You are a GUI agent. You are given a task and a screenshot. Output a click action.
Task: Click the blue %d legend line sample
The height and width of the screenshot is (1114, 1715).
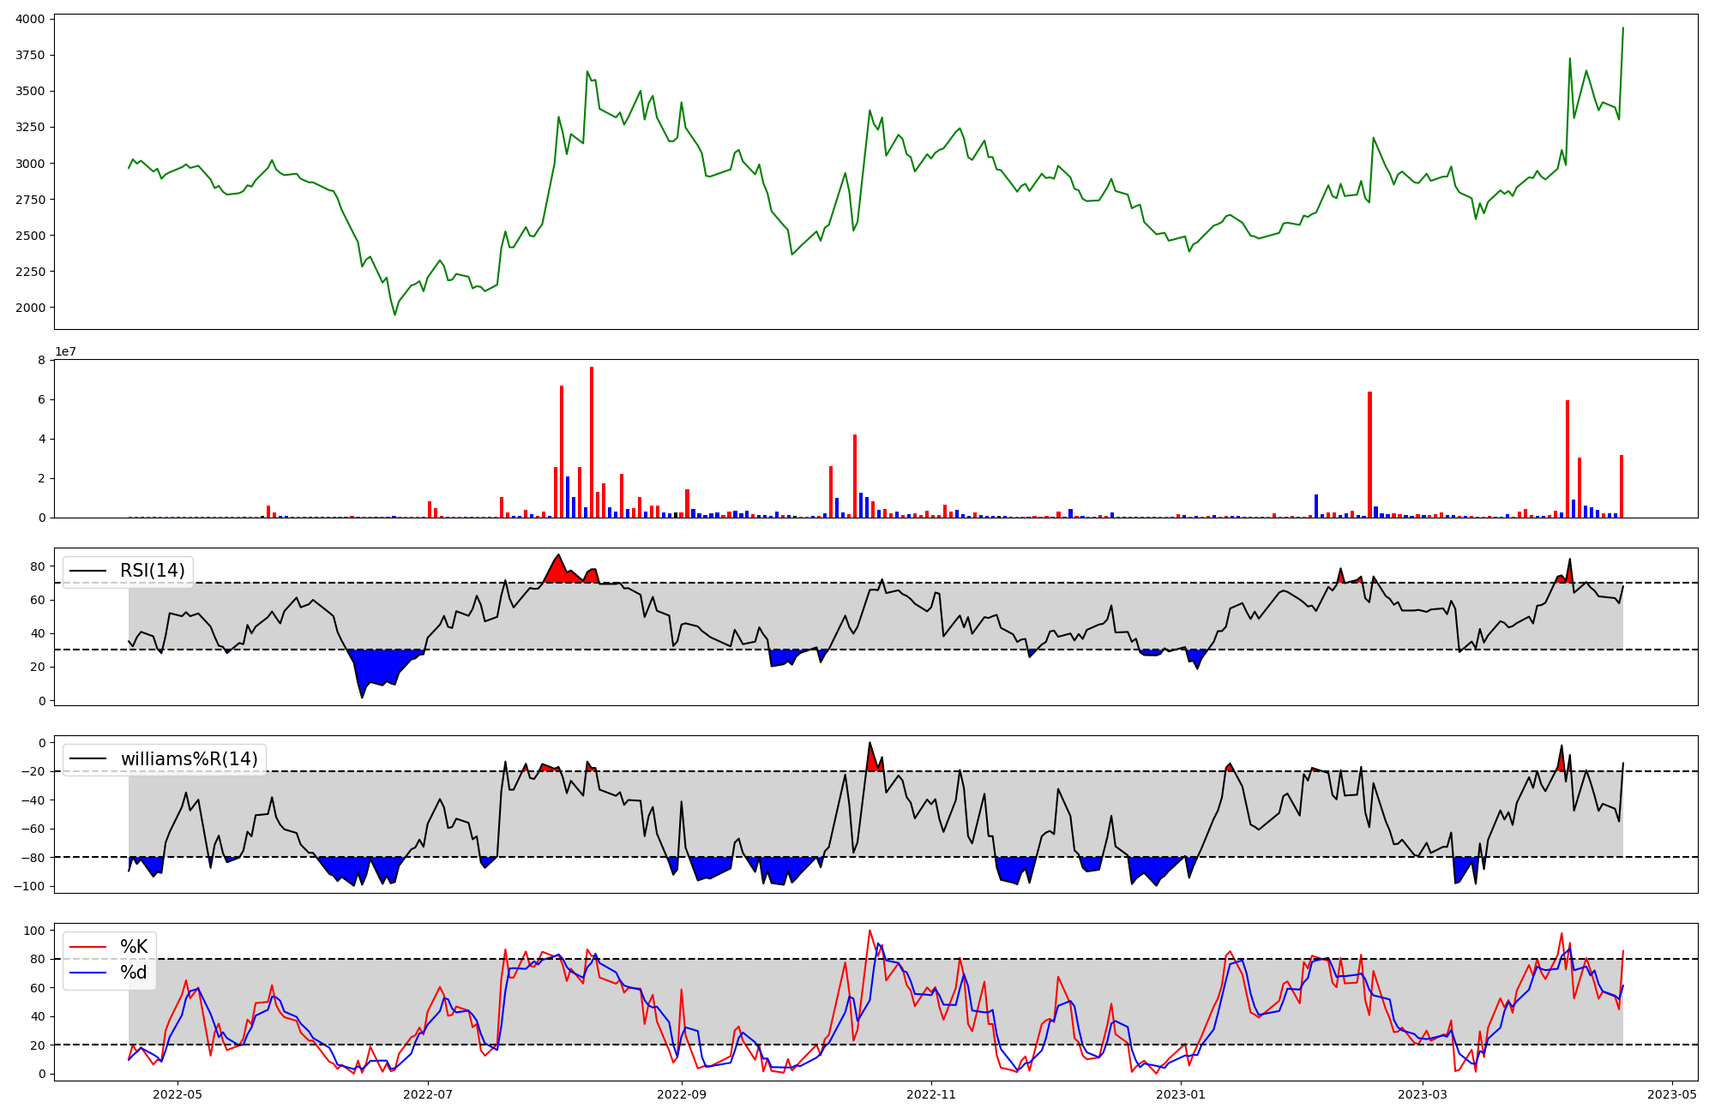tap(88, 973)
